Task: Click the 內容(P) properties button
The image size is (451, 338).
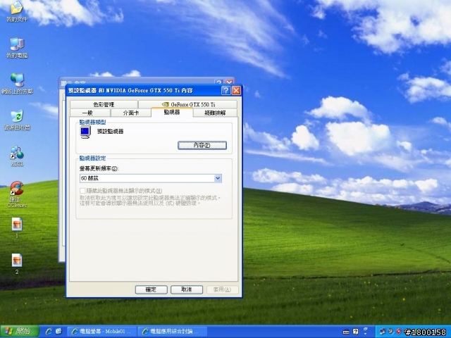Action: point(202,145)
